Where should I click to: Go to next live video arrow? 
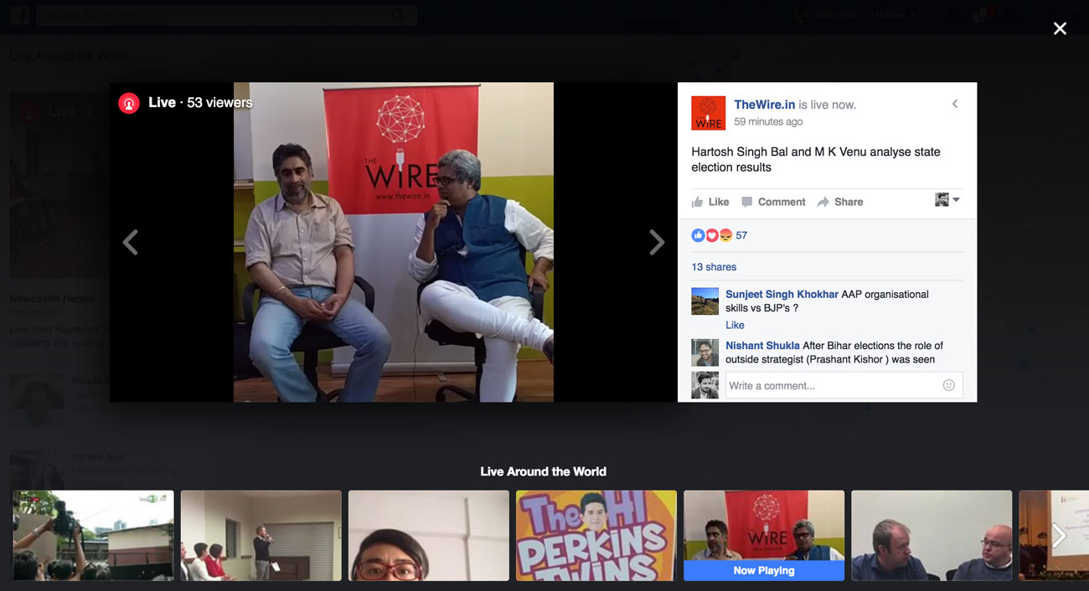[657, 243]
